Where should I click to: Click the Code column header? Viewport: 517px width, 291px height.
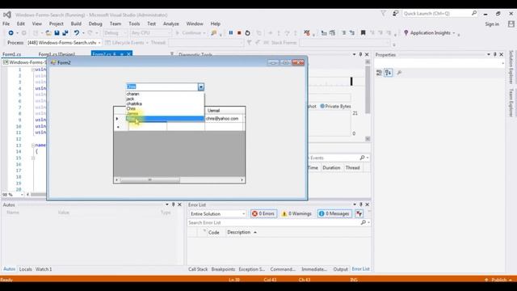point(213,232)
